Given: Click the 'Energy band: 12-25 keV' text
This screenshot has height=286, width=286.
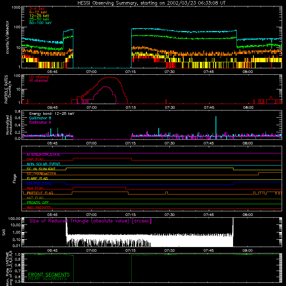Looking at the screenshot, I should 52,114.
